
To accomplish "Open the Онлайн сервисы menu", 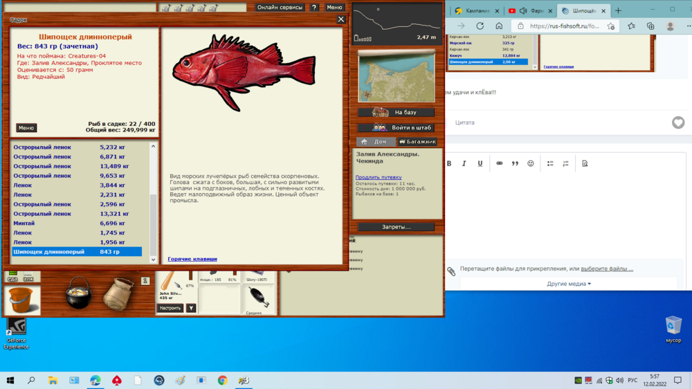I will [x=280, y=8].
